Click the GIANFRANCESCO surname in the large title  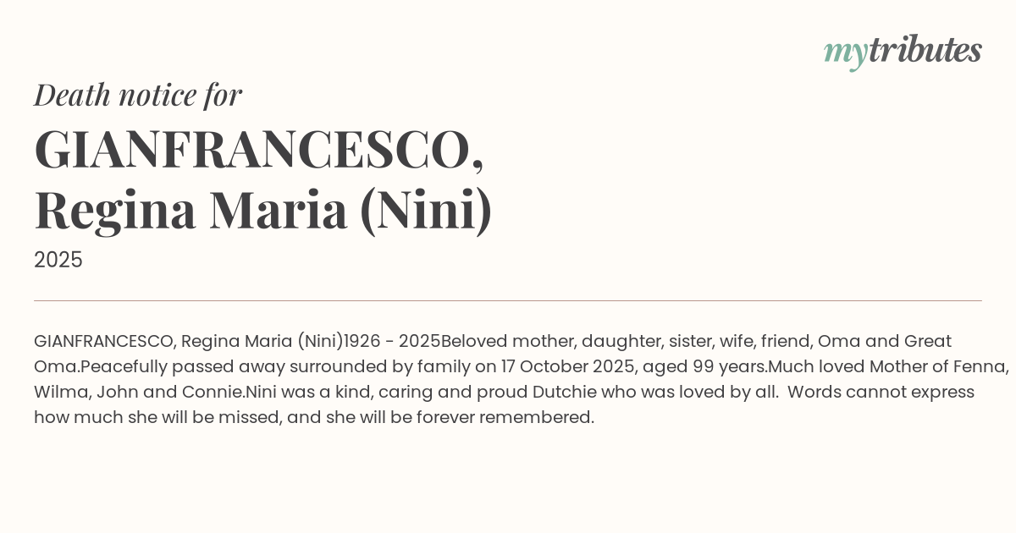pyautogui.click(x=258, y=151)
